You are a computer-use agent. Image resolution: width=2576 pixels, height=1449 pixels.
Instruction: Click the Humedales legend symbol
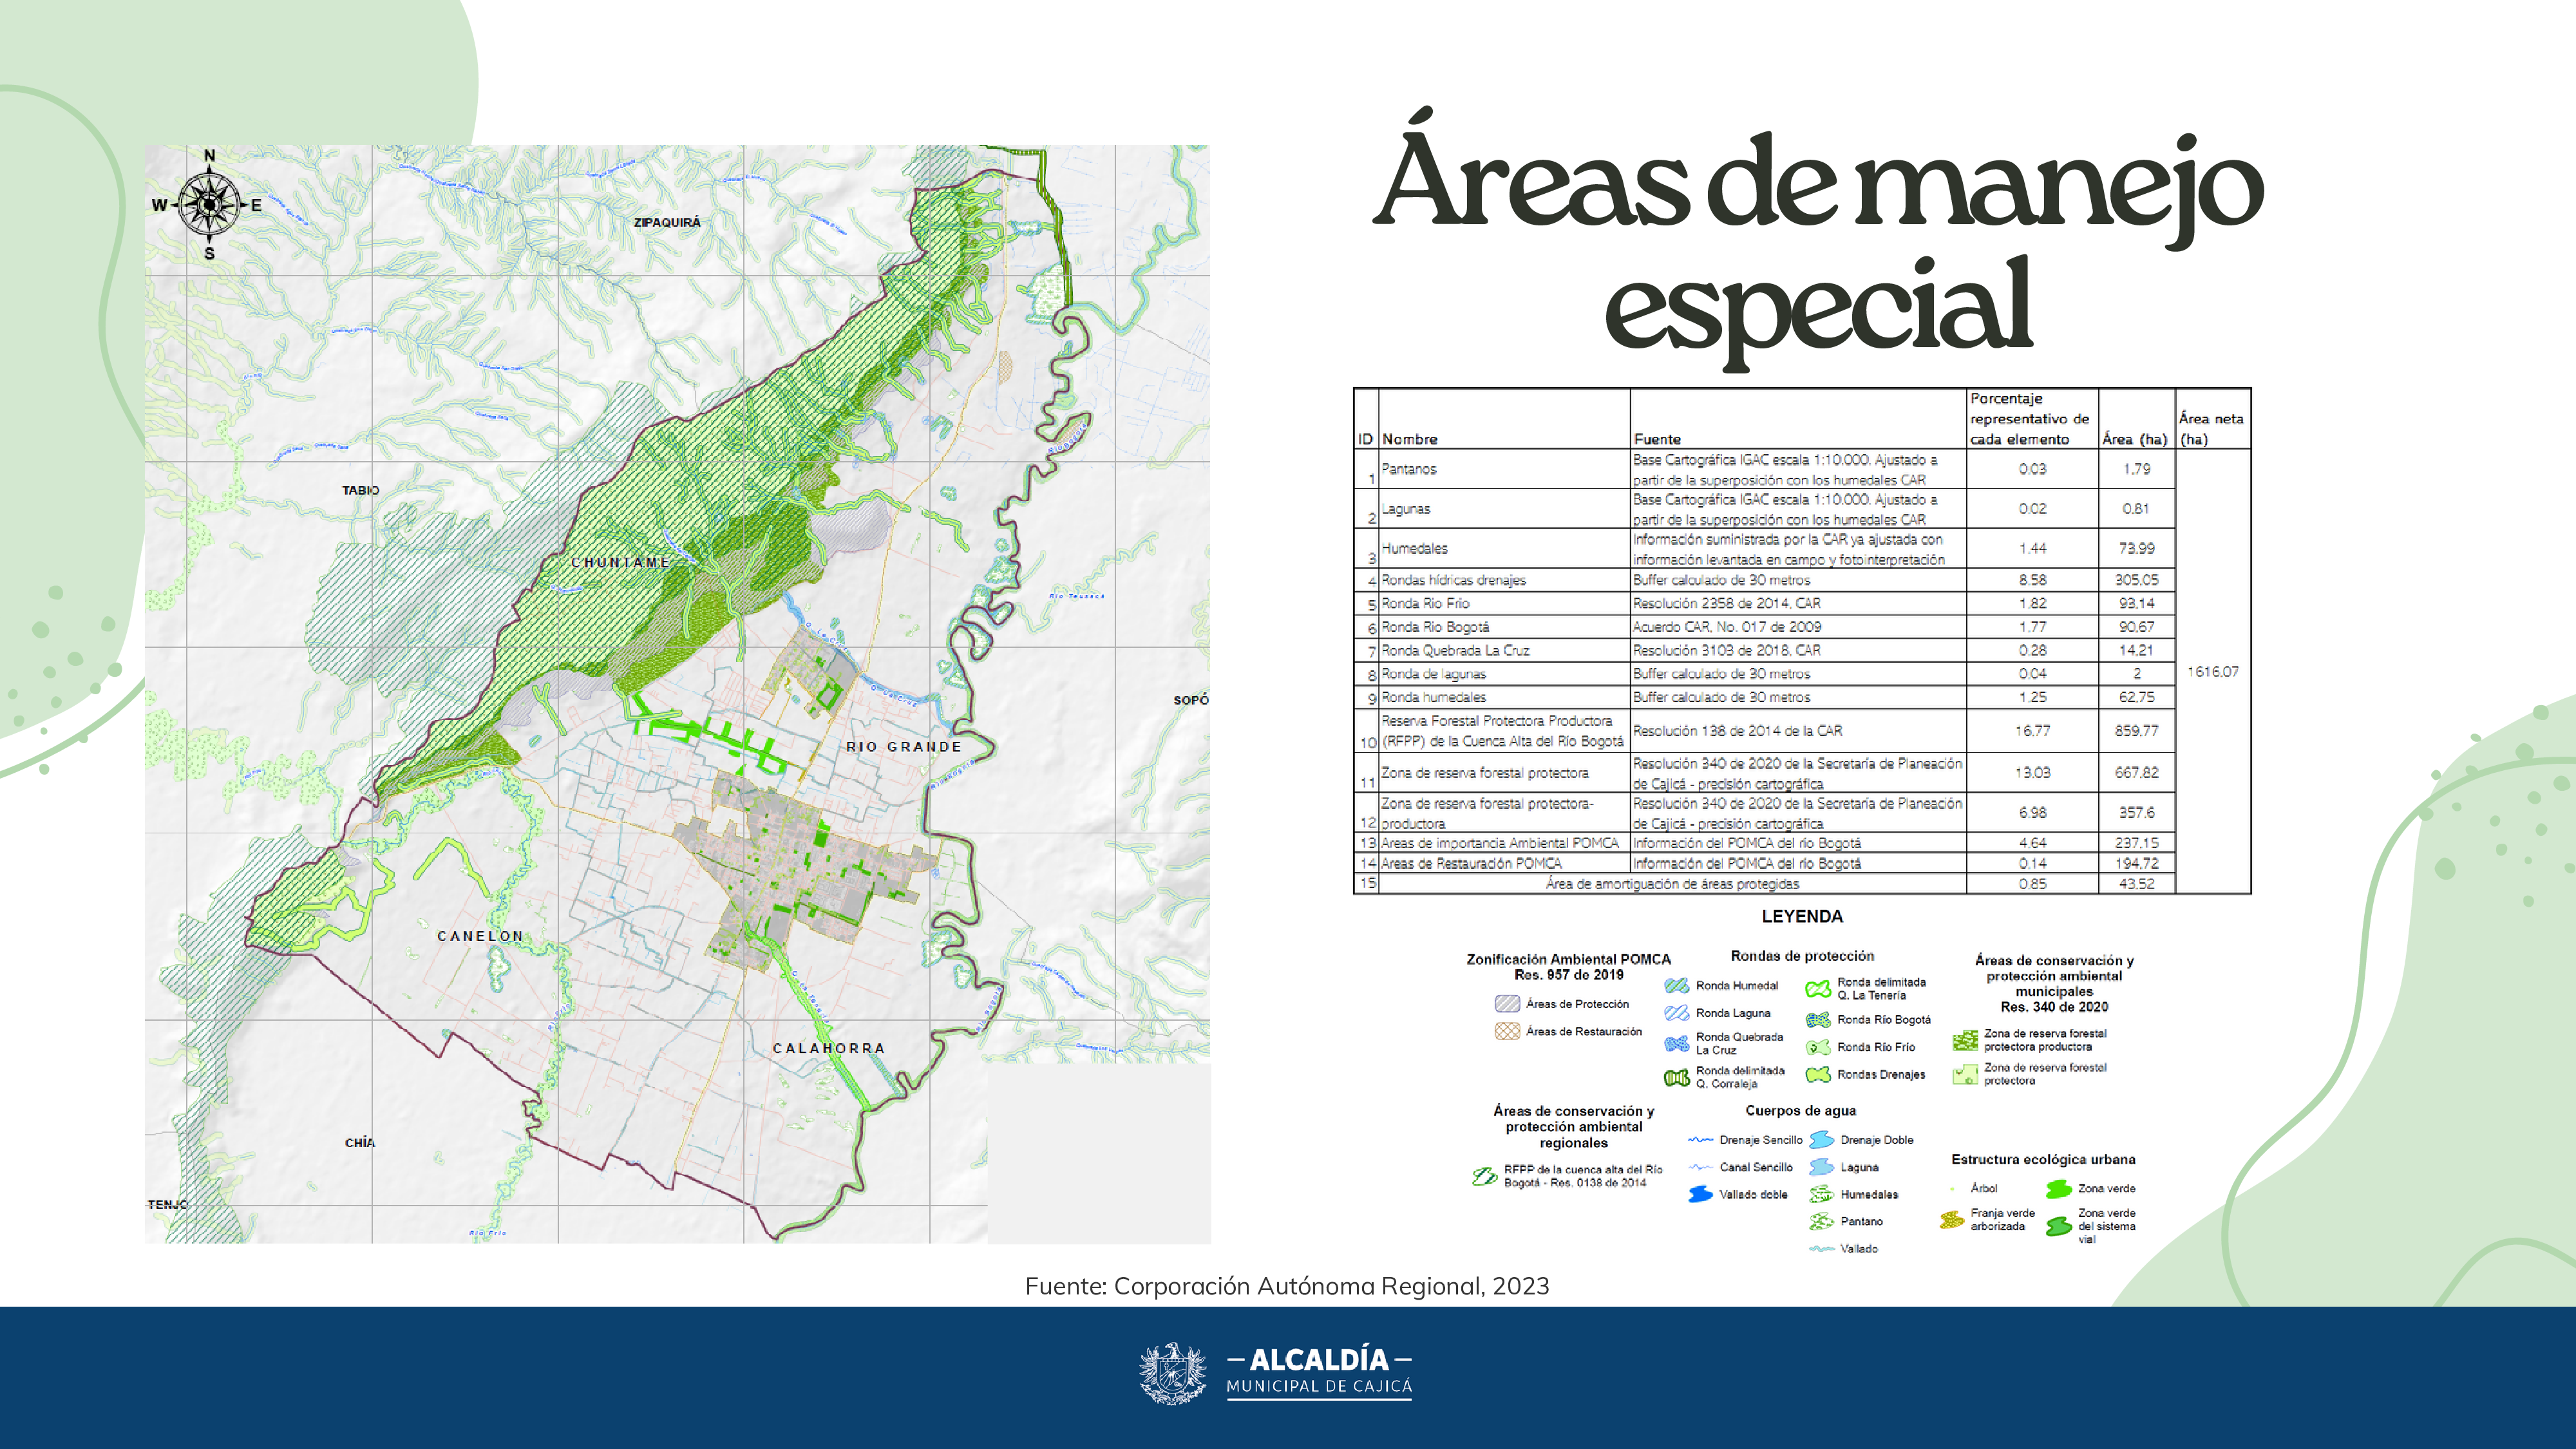coord(1821,1195)
